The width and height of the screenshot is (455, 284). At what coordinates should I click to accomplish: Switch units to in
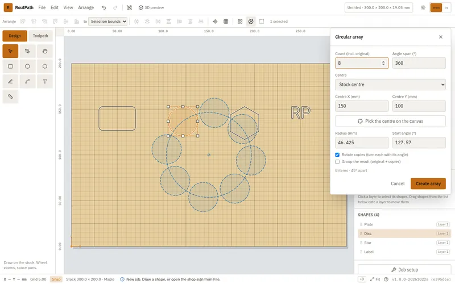point(446,7)
